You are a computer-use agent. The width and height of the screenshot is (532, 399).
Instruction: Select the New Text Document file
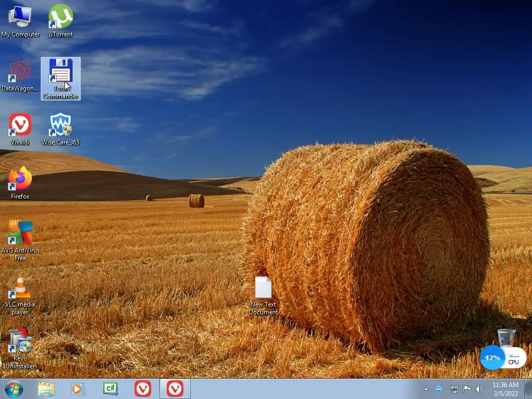(263, 296)
